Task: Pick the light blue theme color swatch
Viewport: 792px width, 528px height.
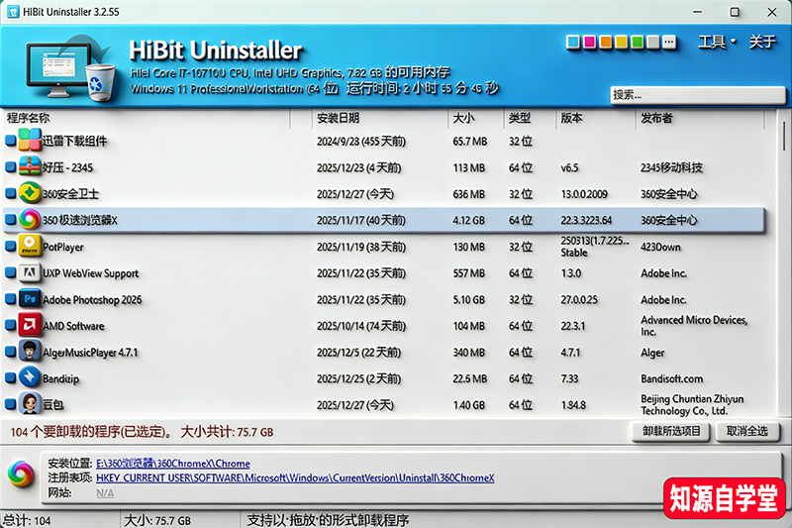Action: [573, 42]
